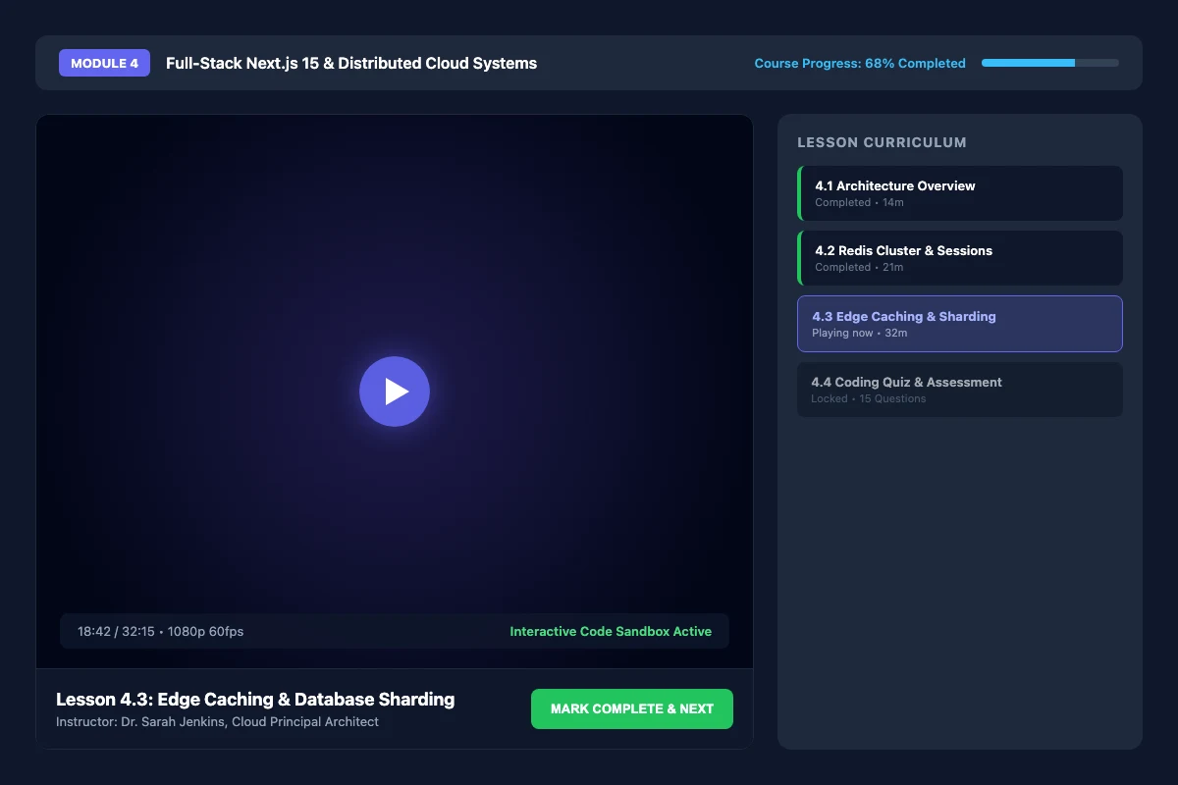
Task: Click instructor name Dr. Sarah Jenkins
Action: pos(173,721)
